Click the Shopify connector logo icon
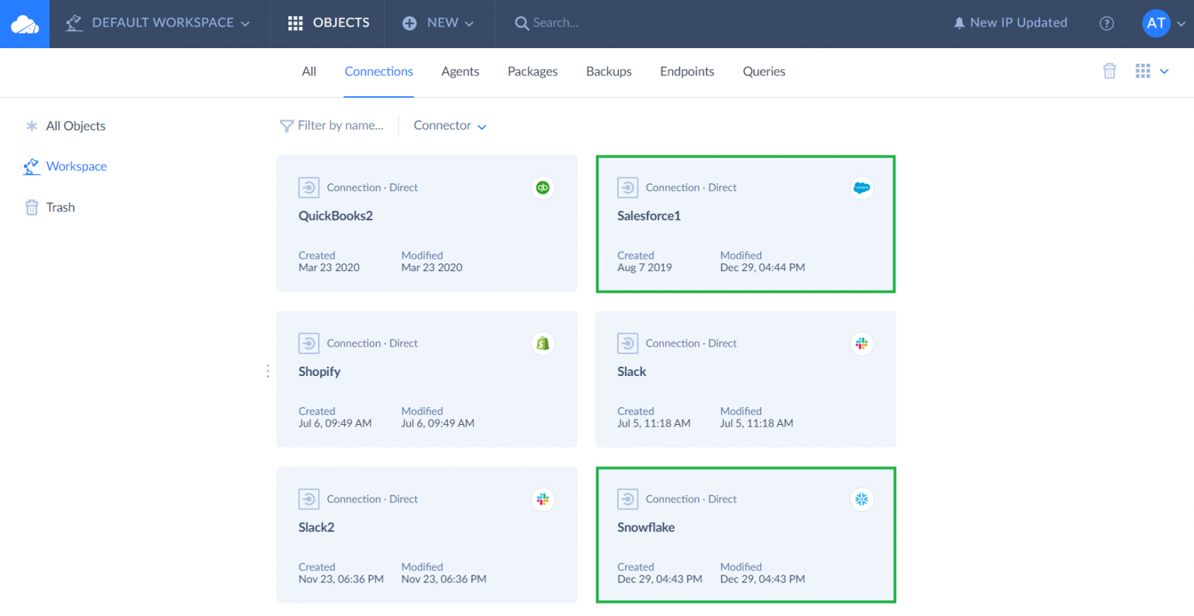 click(543, 343)
